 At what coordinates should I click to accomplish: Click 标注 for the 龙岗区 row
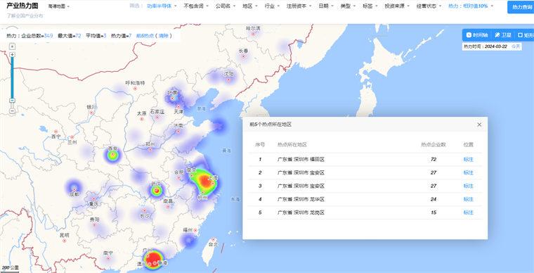click(468, 212)
